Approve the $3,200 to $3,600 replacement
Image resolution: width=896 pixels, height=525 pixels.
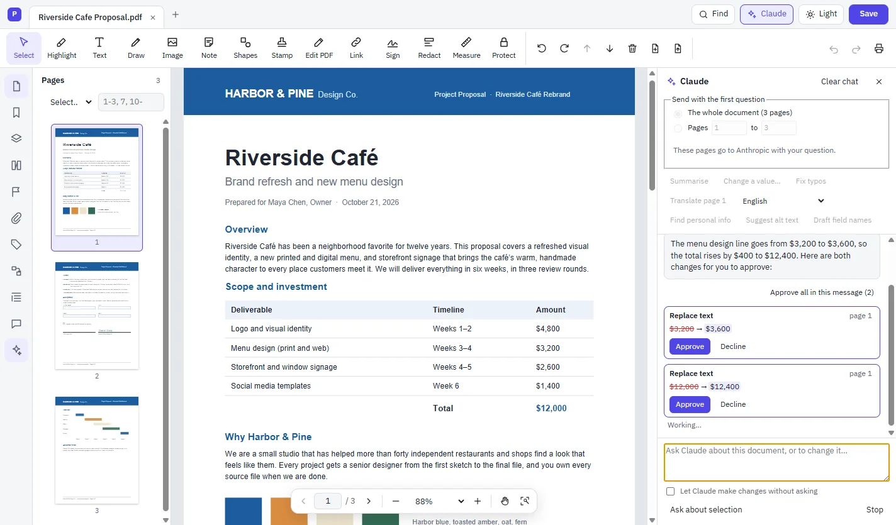click(x=690, y=346)
